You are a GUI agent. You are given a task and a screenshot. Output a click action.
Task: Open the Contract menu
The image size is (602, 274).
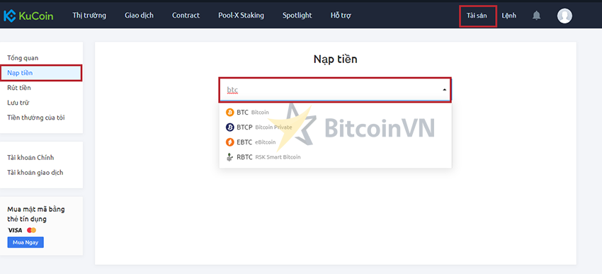click(186, 16)
